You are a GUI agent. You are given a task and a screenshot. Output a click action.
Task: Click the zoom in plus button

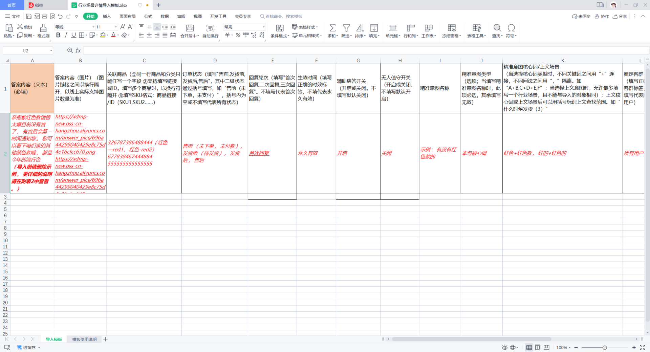(634, 348)
